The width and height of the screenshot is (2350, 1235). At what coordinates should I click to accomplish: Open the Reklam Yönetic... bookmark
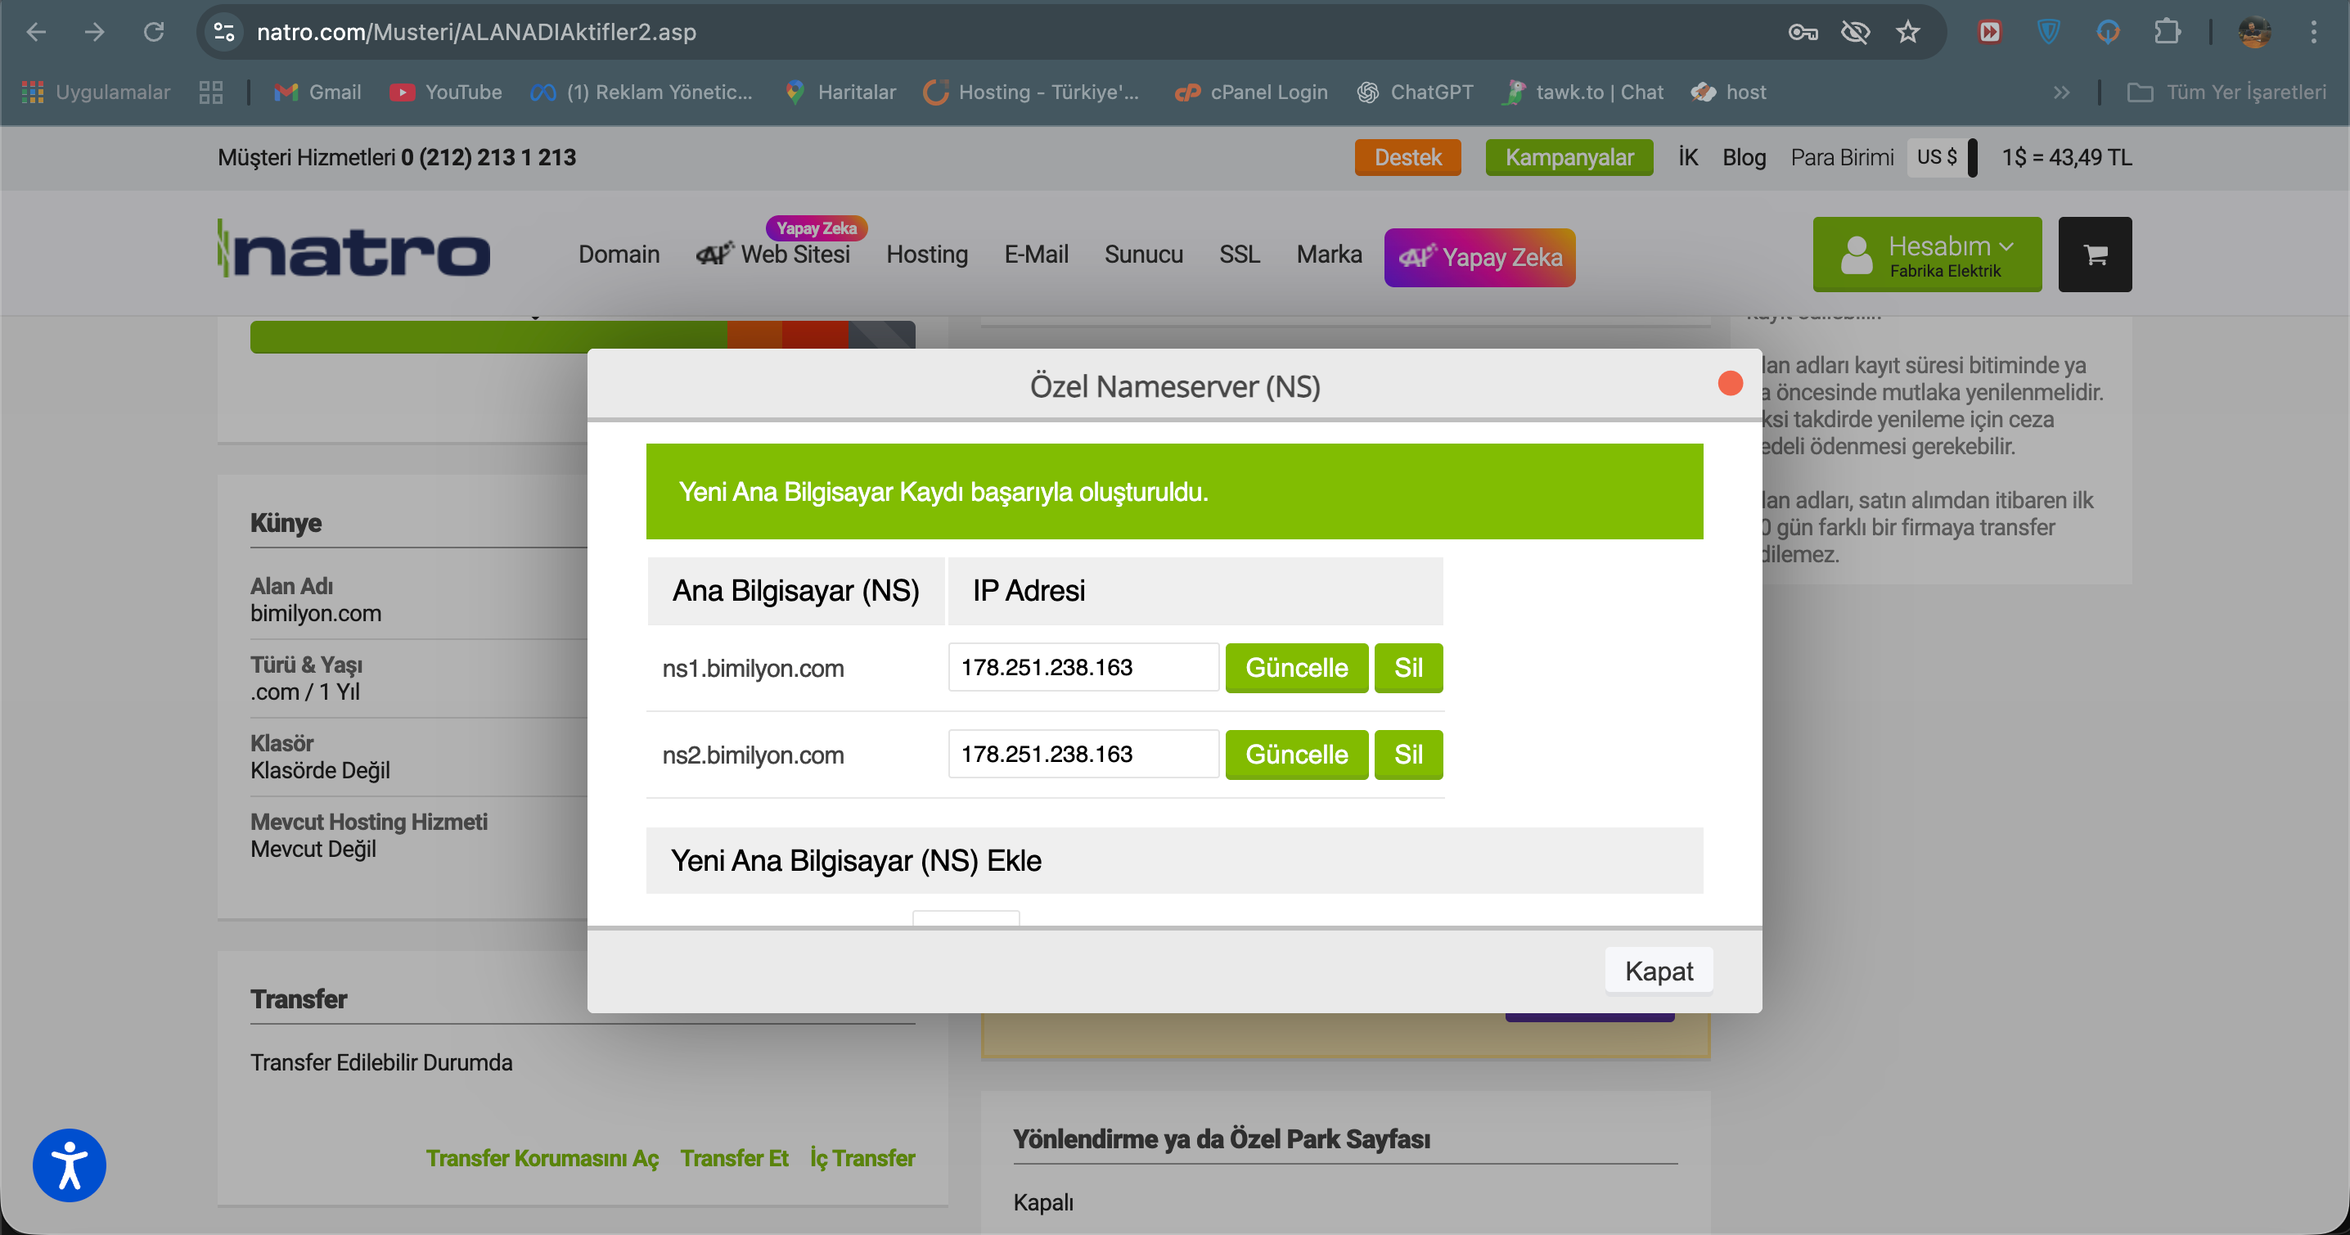click(642, 92)
